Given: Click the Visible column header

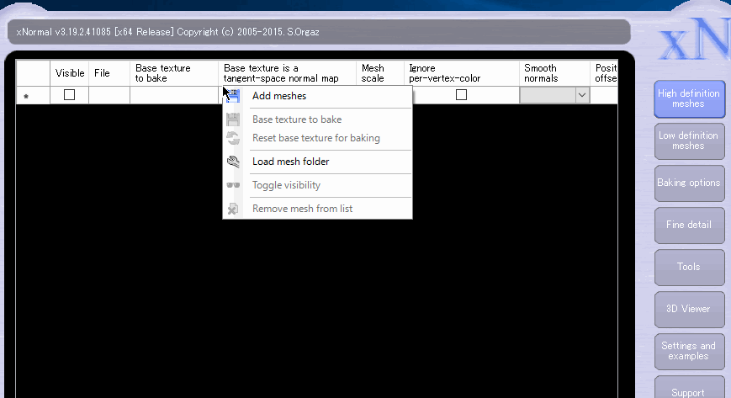Looking at the screenshot, I should click(x=70, y=73).
